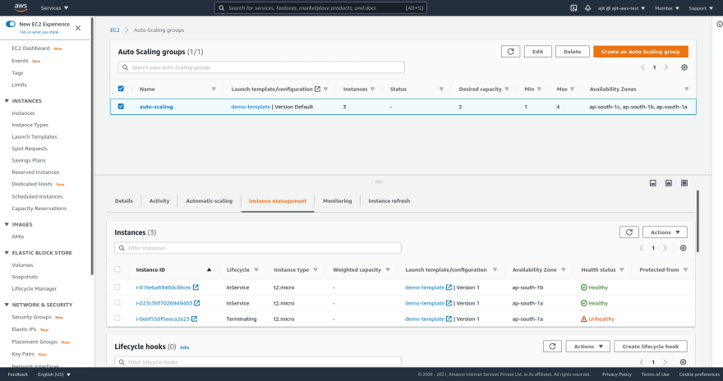723x381 pixels.
Task: Refresh the Auto Scaling groups list
Action: (510, 52)
